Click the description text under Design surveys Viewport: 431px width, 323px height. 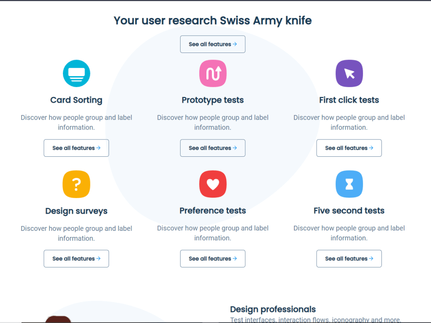click(76, 233)
